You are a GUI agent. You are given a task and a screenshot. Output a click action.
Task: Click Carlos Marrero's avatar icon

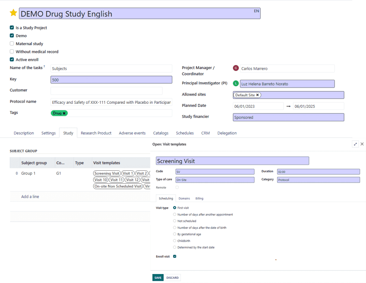(x=235, y=68)
